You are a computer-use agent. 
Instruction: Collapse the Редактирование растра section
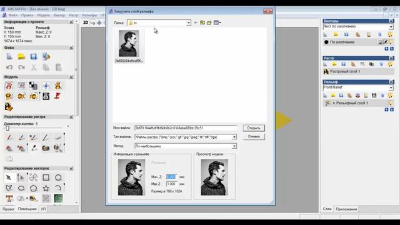point(71,117)
